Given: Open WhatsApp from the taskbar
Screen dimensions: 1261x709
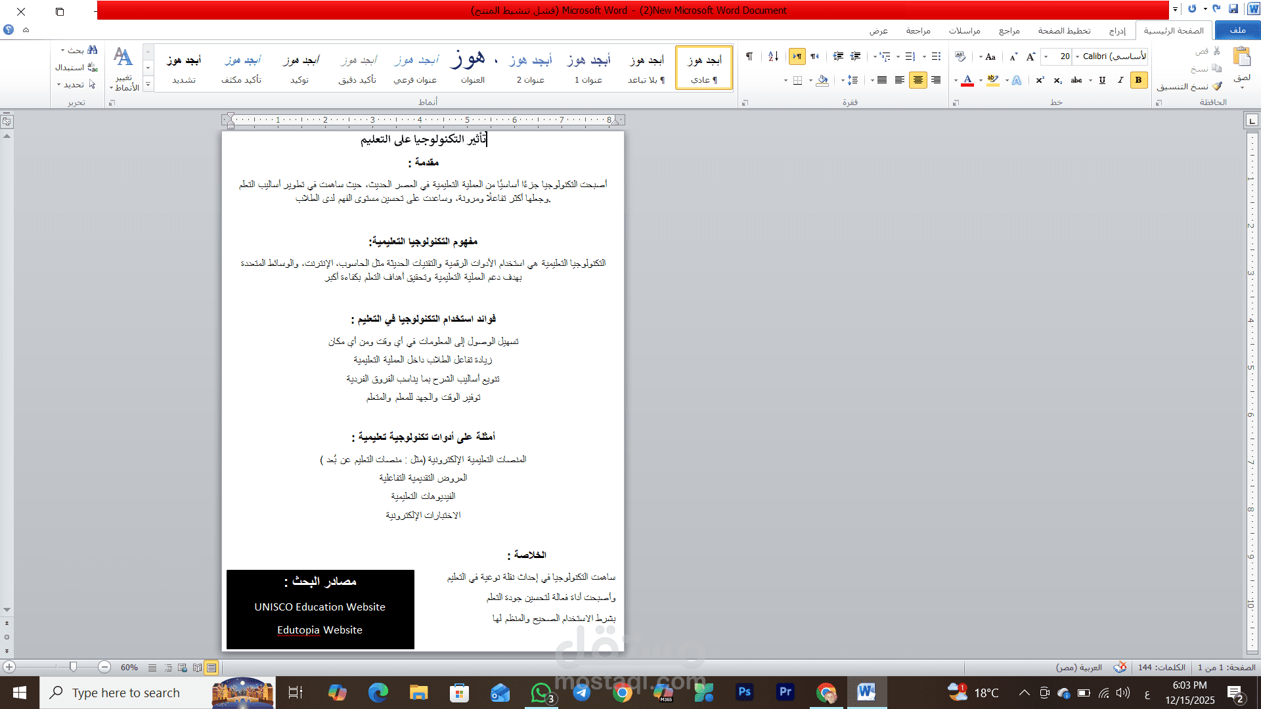Looking at the screenshot, I should click(x=541, y=692).
